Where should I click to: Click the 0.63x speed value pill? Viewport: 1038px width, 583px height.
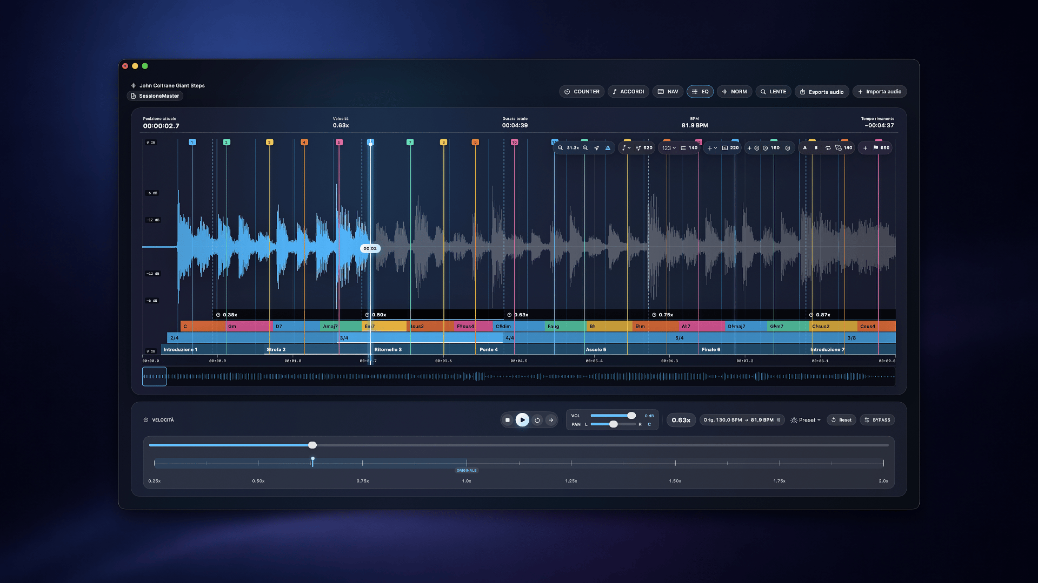pyautogui.click(x=681, y=420)
